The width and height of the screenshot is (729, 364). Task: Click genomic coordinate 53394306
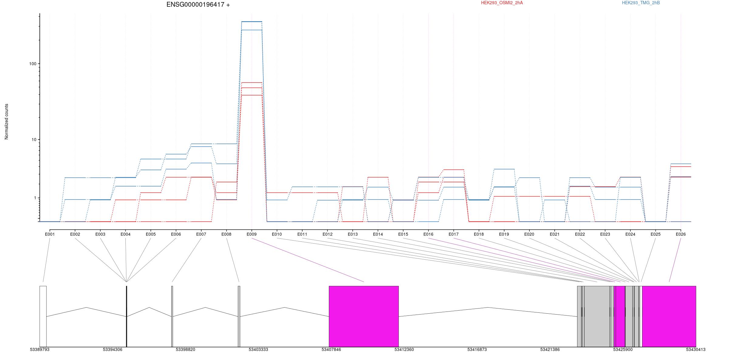click(x=113, y=349)
